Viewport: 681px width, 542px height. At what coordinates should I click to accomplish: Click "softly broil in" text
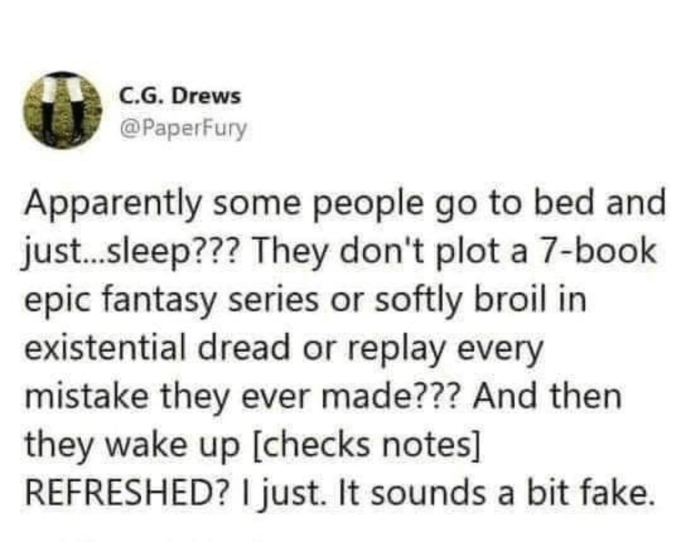coord(480,300)
